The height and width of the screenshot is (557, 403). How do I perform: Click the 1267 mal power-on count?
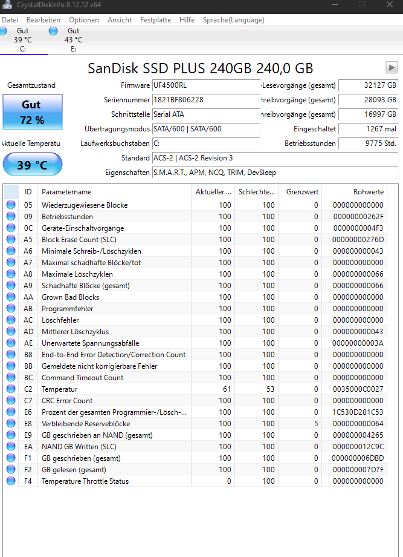(369, 129)
